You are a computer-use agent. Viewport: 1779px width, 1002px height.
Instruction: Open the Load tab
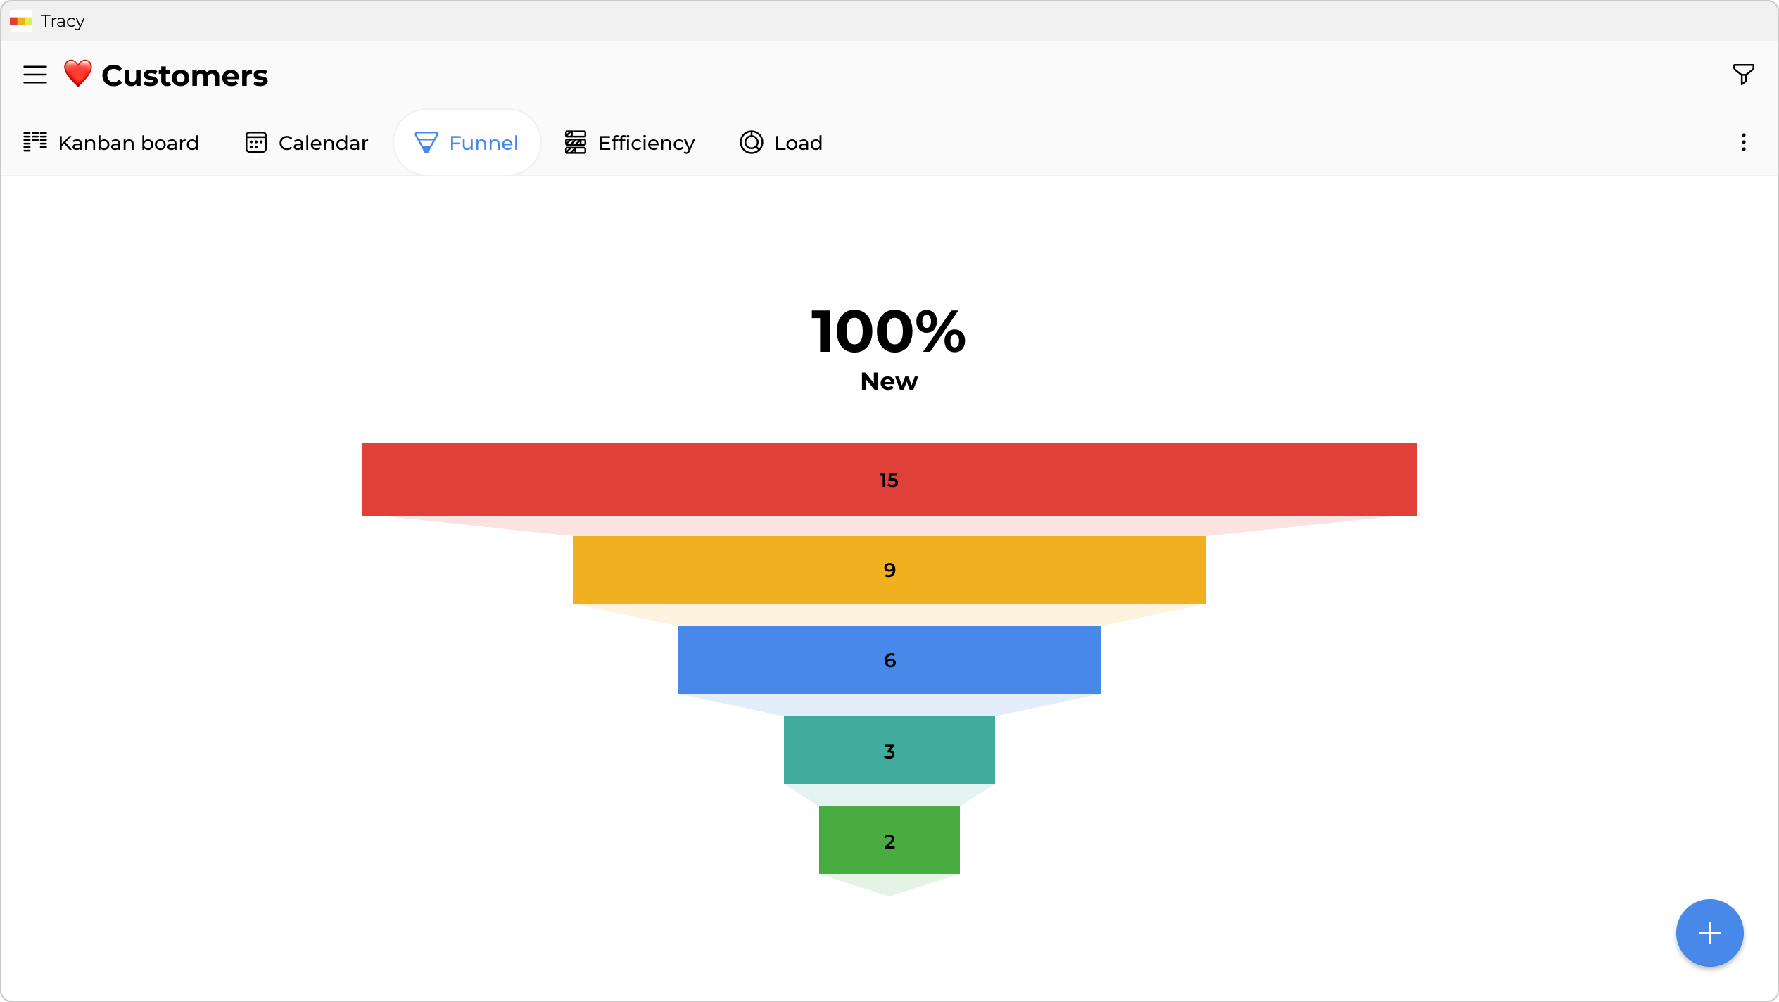point(798,142)
